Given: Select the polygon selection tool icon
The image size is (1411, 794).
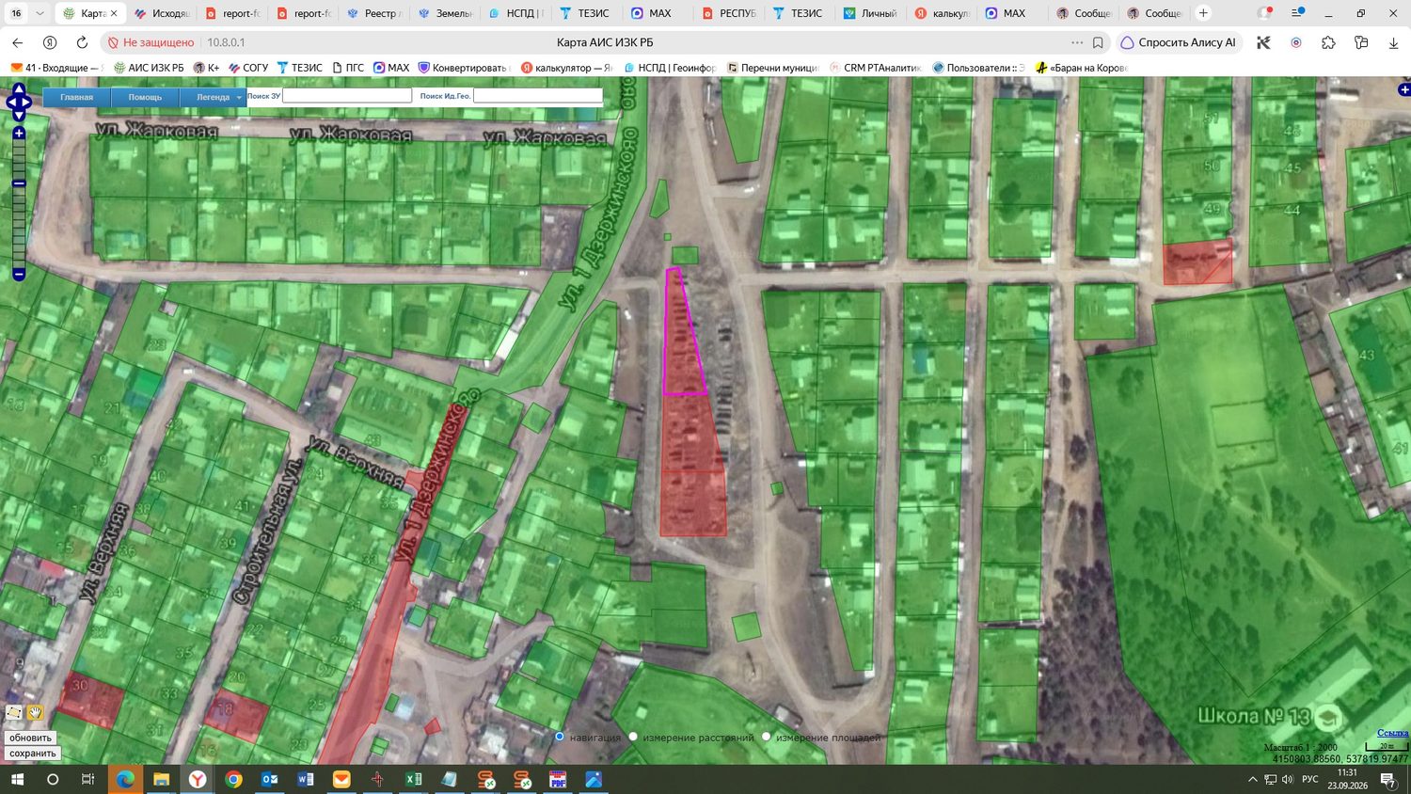Looking at the screenshot, I should click(x=14, y=713).
